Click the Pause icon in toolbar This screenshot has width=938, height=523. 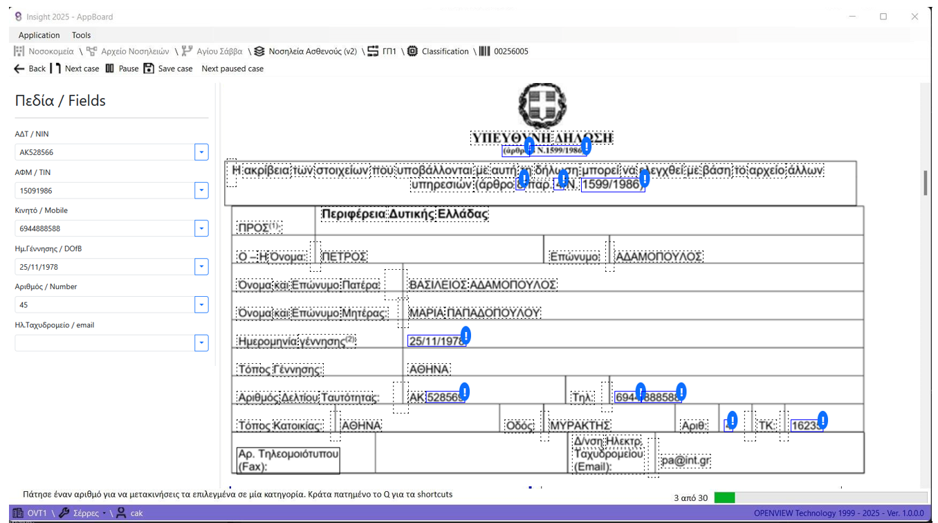(110, 68)
